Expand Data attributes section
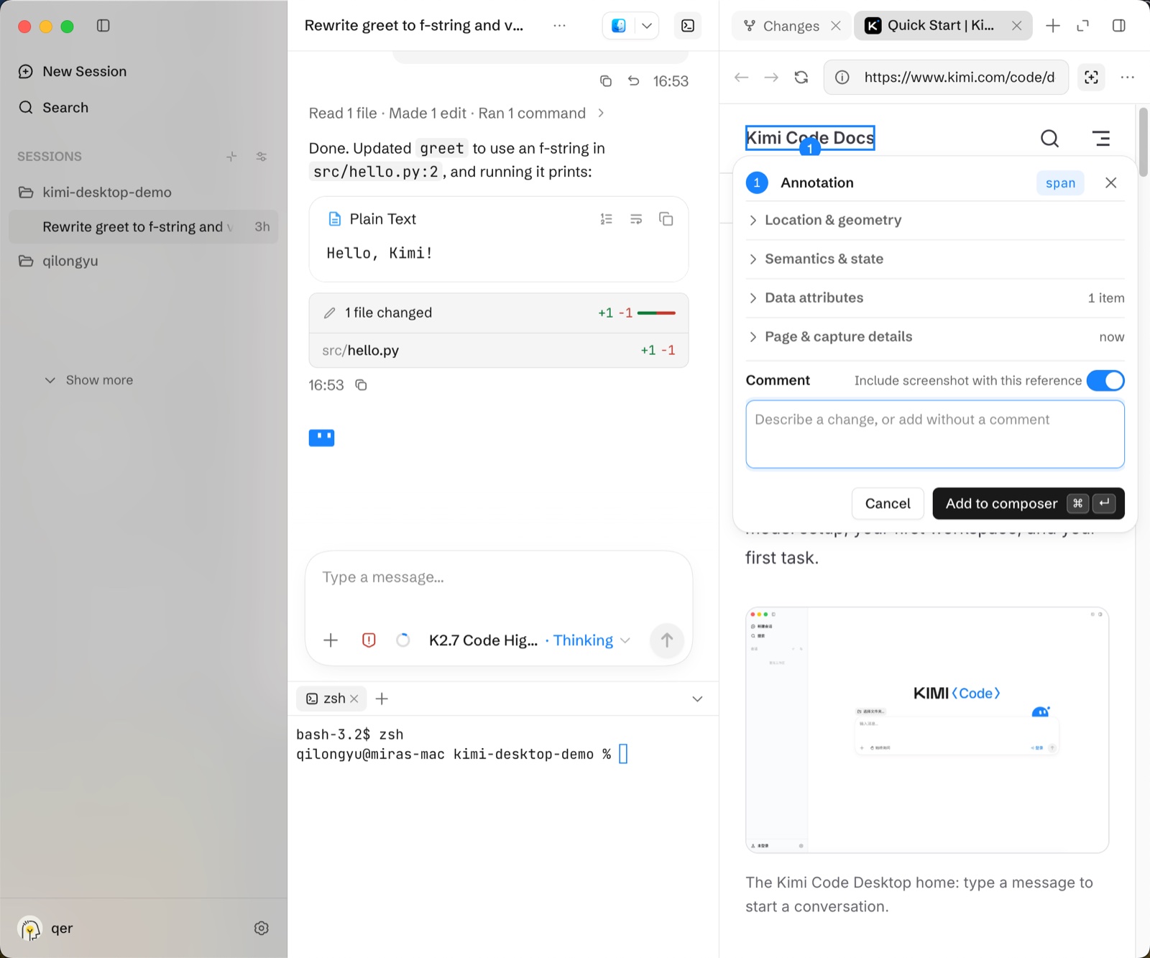 click(935, 298)
